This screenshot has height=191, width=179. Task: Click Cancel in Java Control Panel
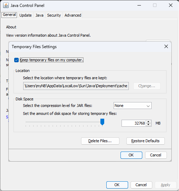pyautogui.click(x=141, y=185)
